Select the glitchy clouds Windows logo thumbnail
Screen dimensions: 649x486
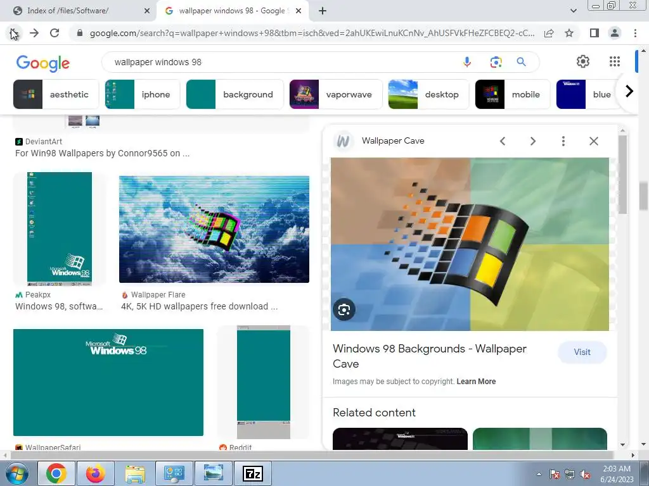click(x=214, y=229)
